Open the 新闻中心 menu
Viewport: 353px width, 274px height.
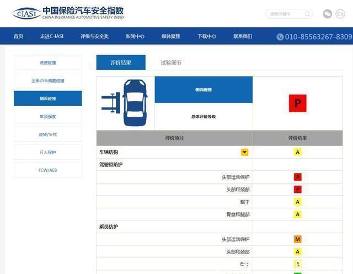135,36
